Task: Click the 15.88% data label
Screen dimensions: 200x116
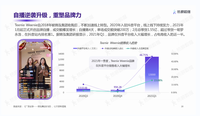Action: coord(158,80)
